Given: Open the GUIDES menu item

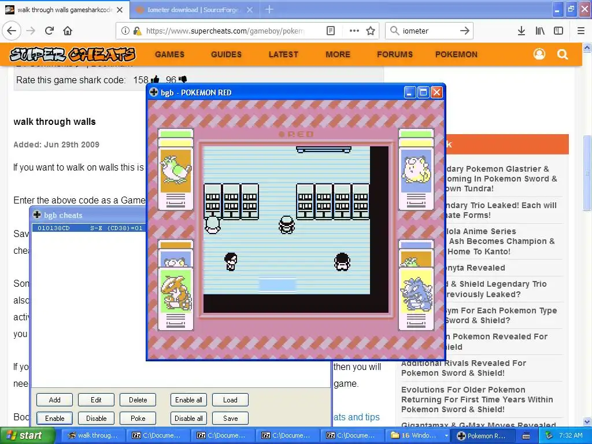Looking at the screenshot, I should (x=226, y=54).
